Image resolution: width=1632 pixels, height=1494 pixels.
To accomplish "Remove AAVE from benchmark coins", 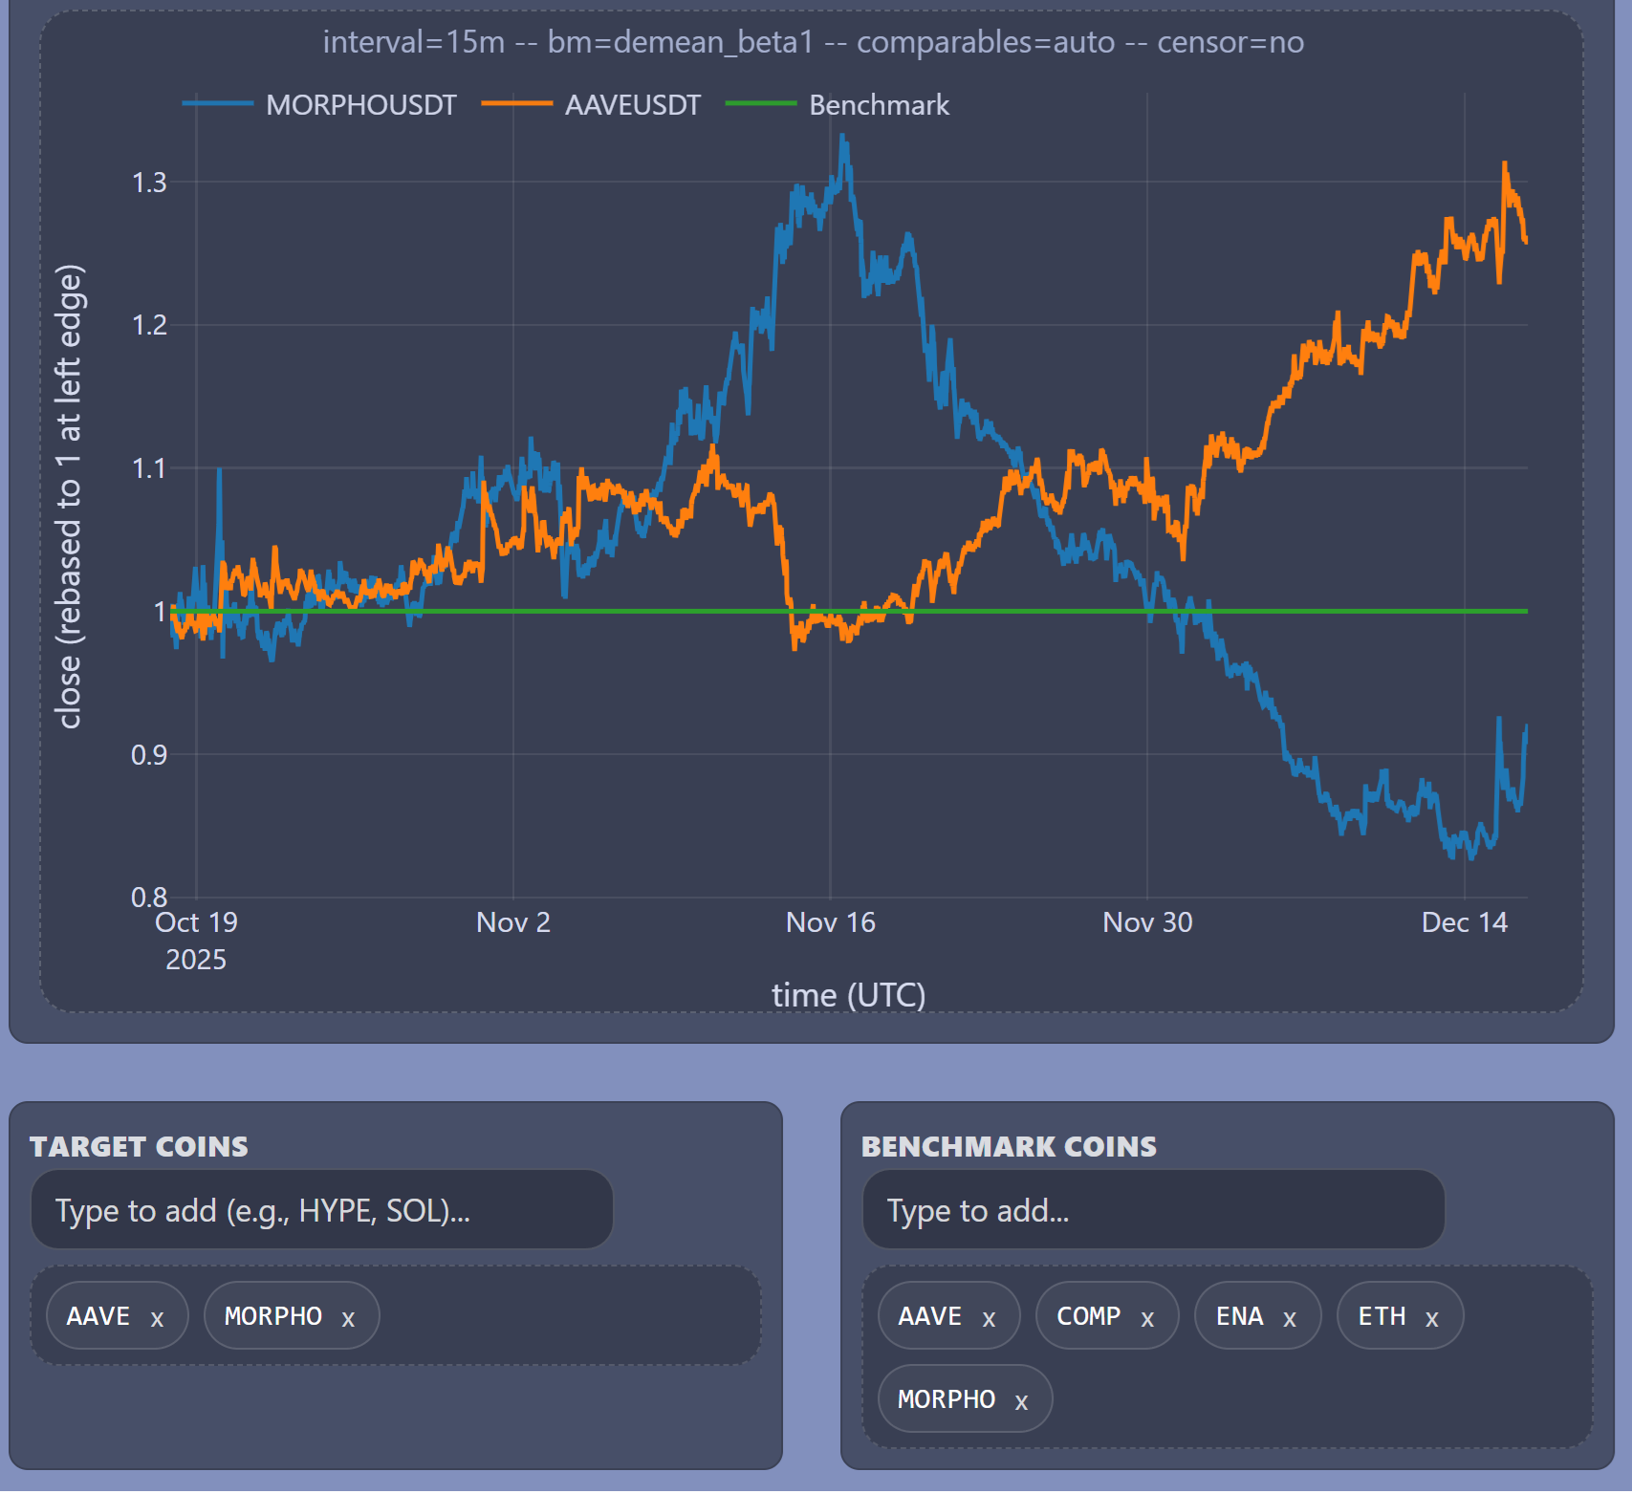I will 989,1319.
